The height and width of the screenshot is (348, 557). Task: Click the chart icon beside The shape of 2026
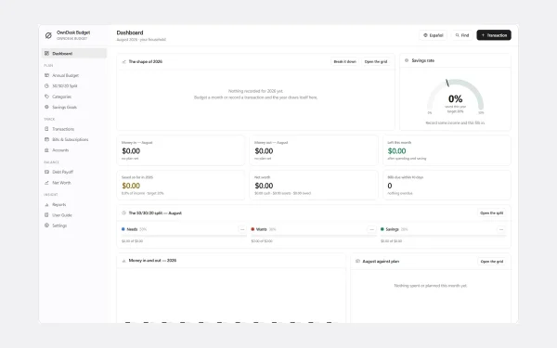tap(124, 62)
